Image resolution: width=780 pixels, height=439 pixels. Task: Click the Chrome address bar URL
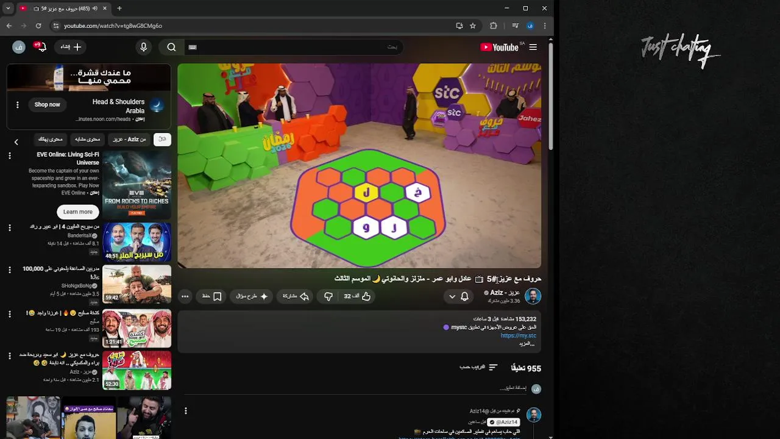(113, 26)
